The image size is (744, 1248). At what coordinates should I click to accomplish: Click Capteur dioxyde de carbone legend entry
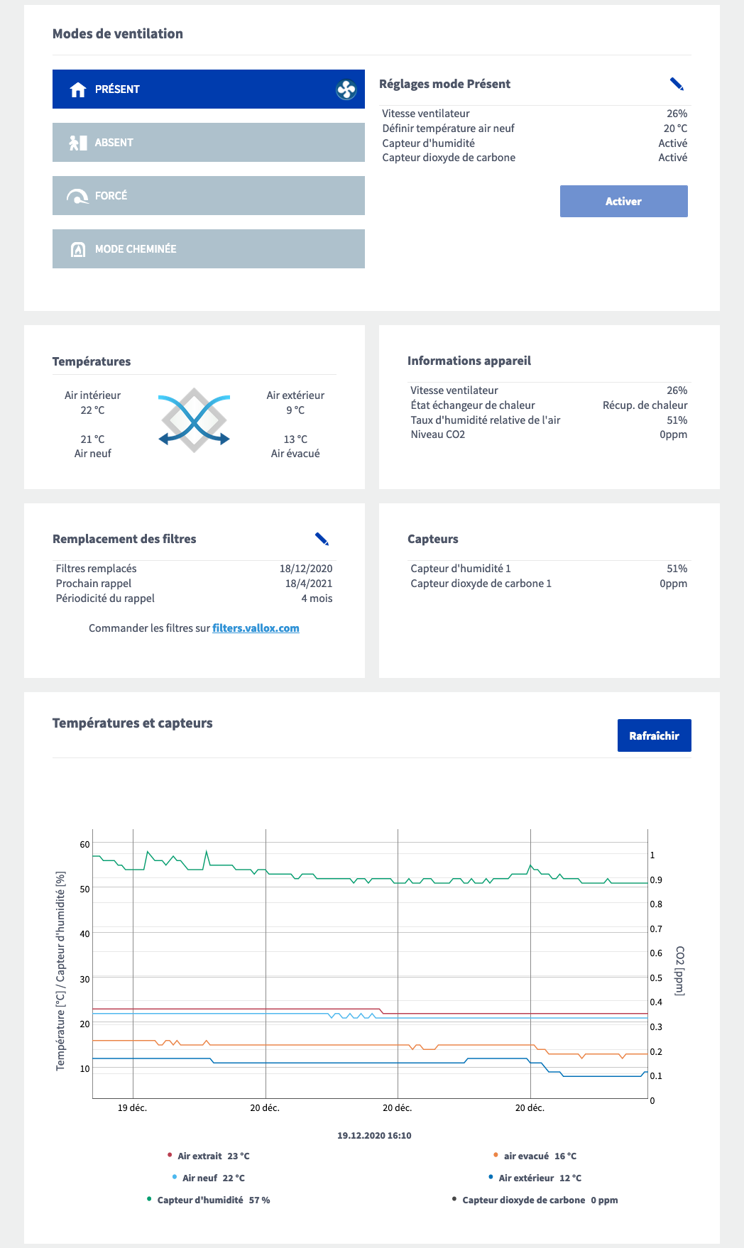click(535, 1200)
